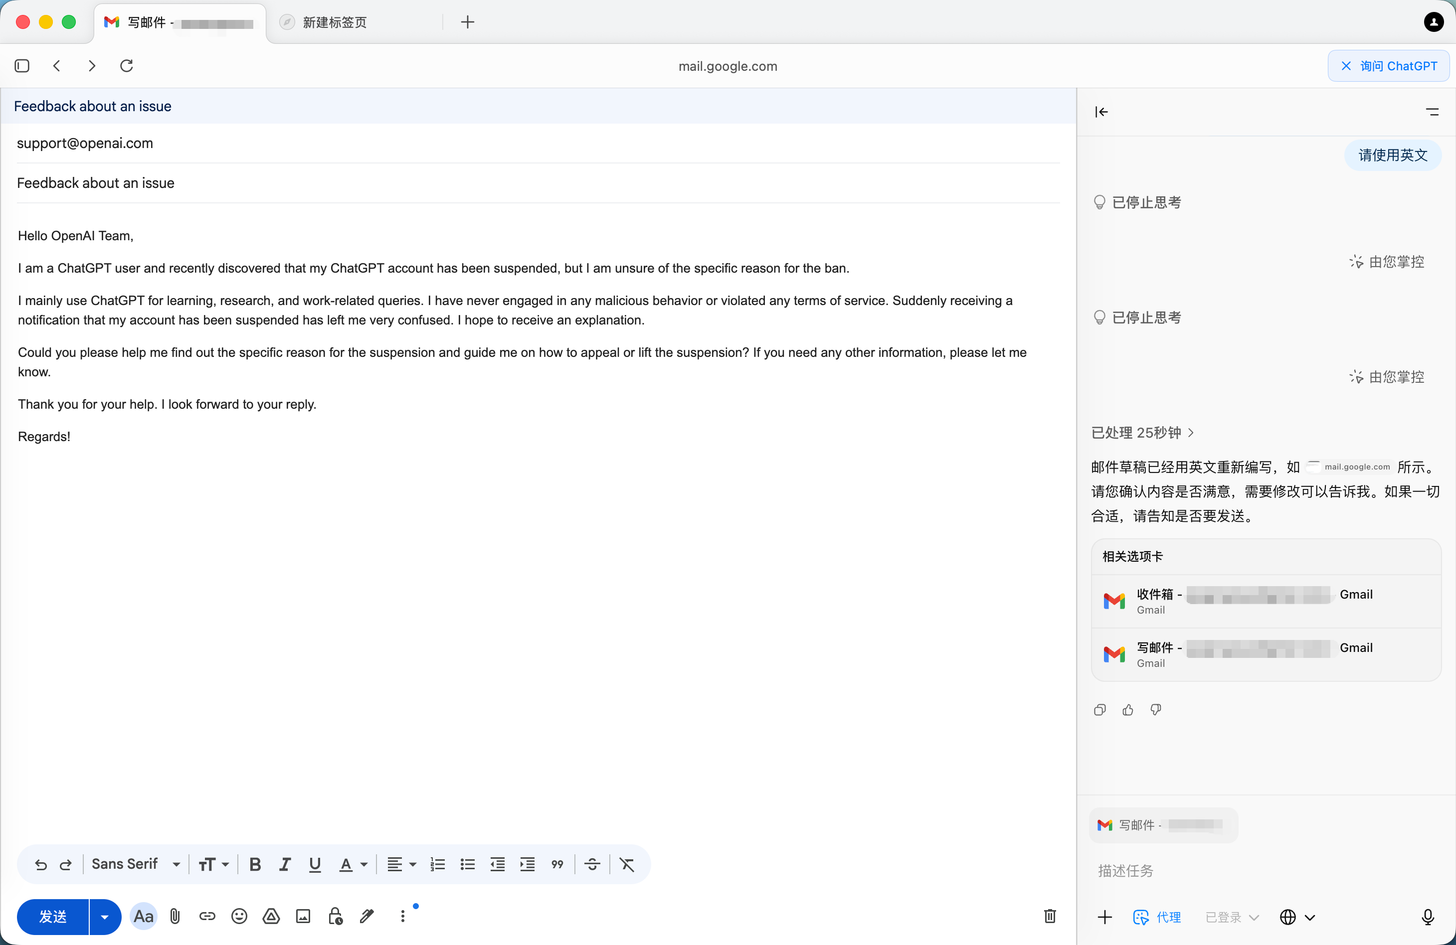This screenshot has width=1456, height=945.
Task: Open the Sans Serif font dropdown
Action: pyautogui.click(x=136, y=864)
